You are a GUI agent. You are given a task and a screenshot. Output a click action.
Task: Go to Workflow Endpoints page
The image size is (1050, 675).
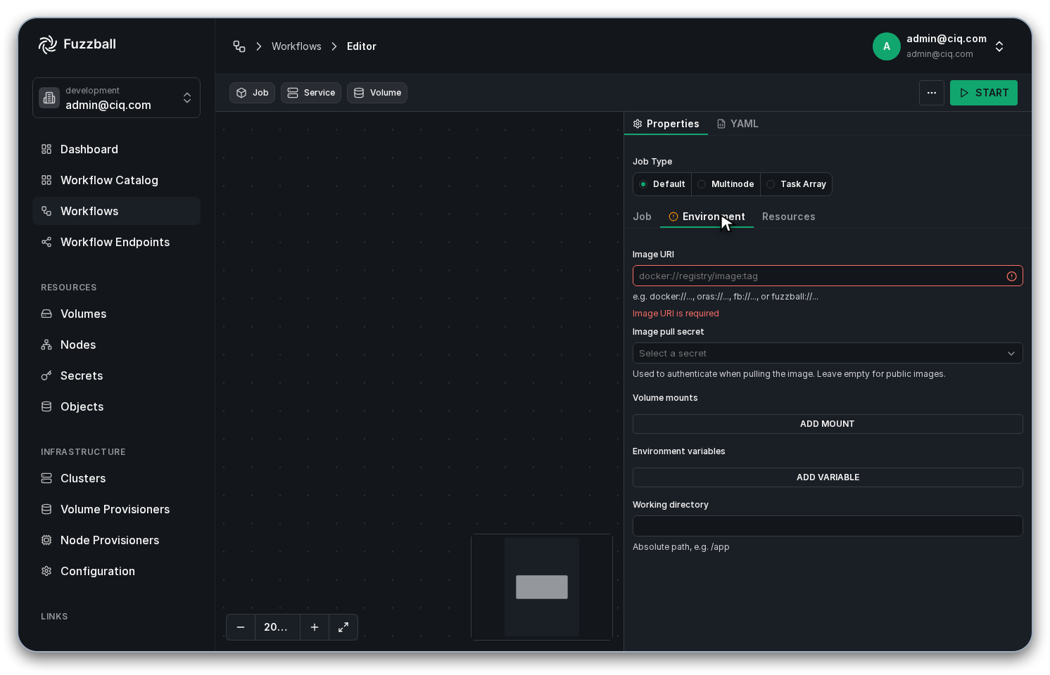pos(116,242)
